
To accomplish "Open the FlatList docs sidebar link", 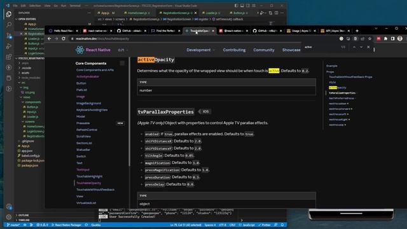I will point(81,90).
